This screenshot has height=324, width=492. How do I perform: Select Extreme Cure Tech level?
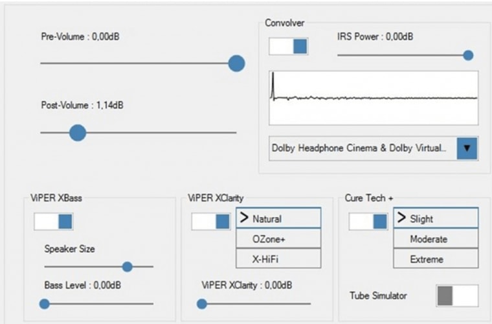(x=436, y=259)
